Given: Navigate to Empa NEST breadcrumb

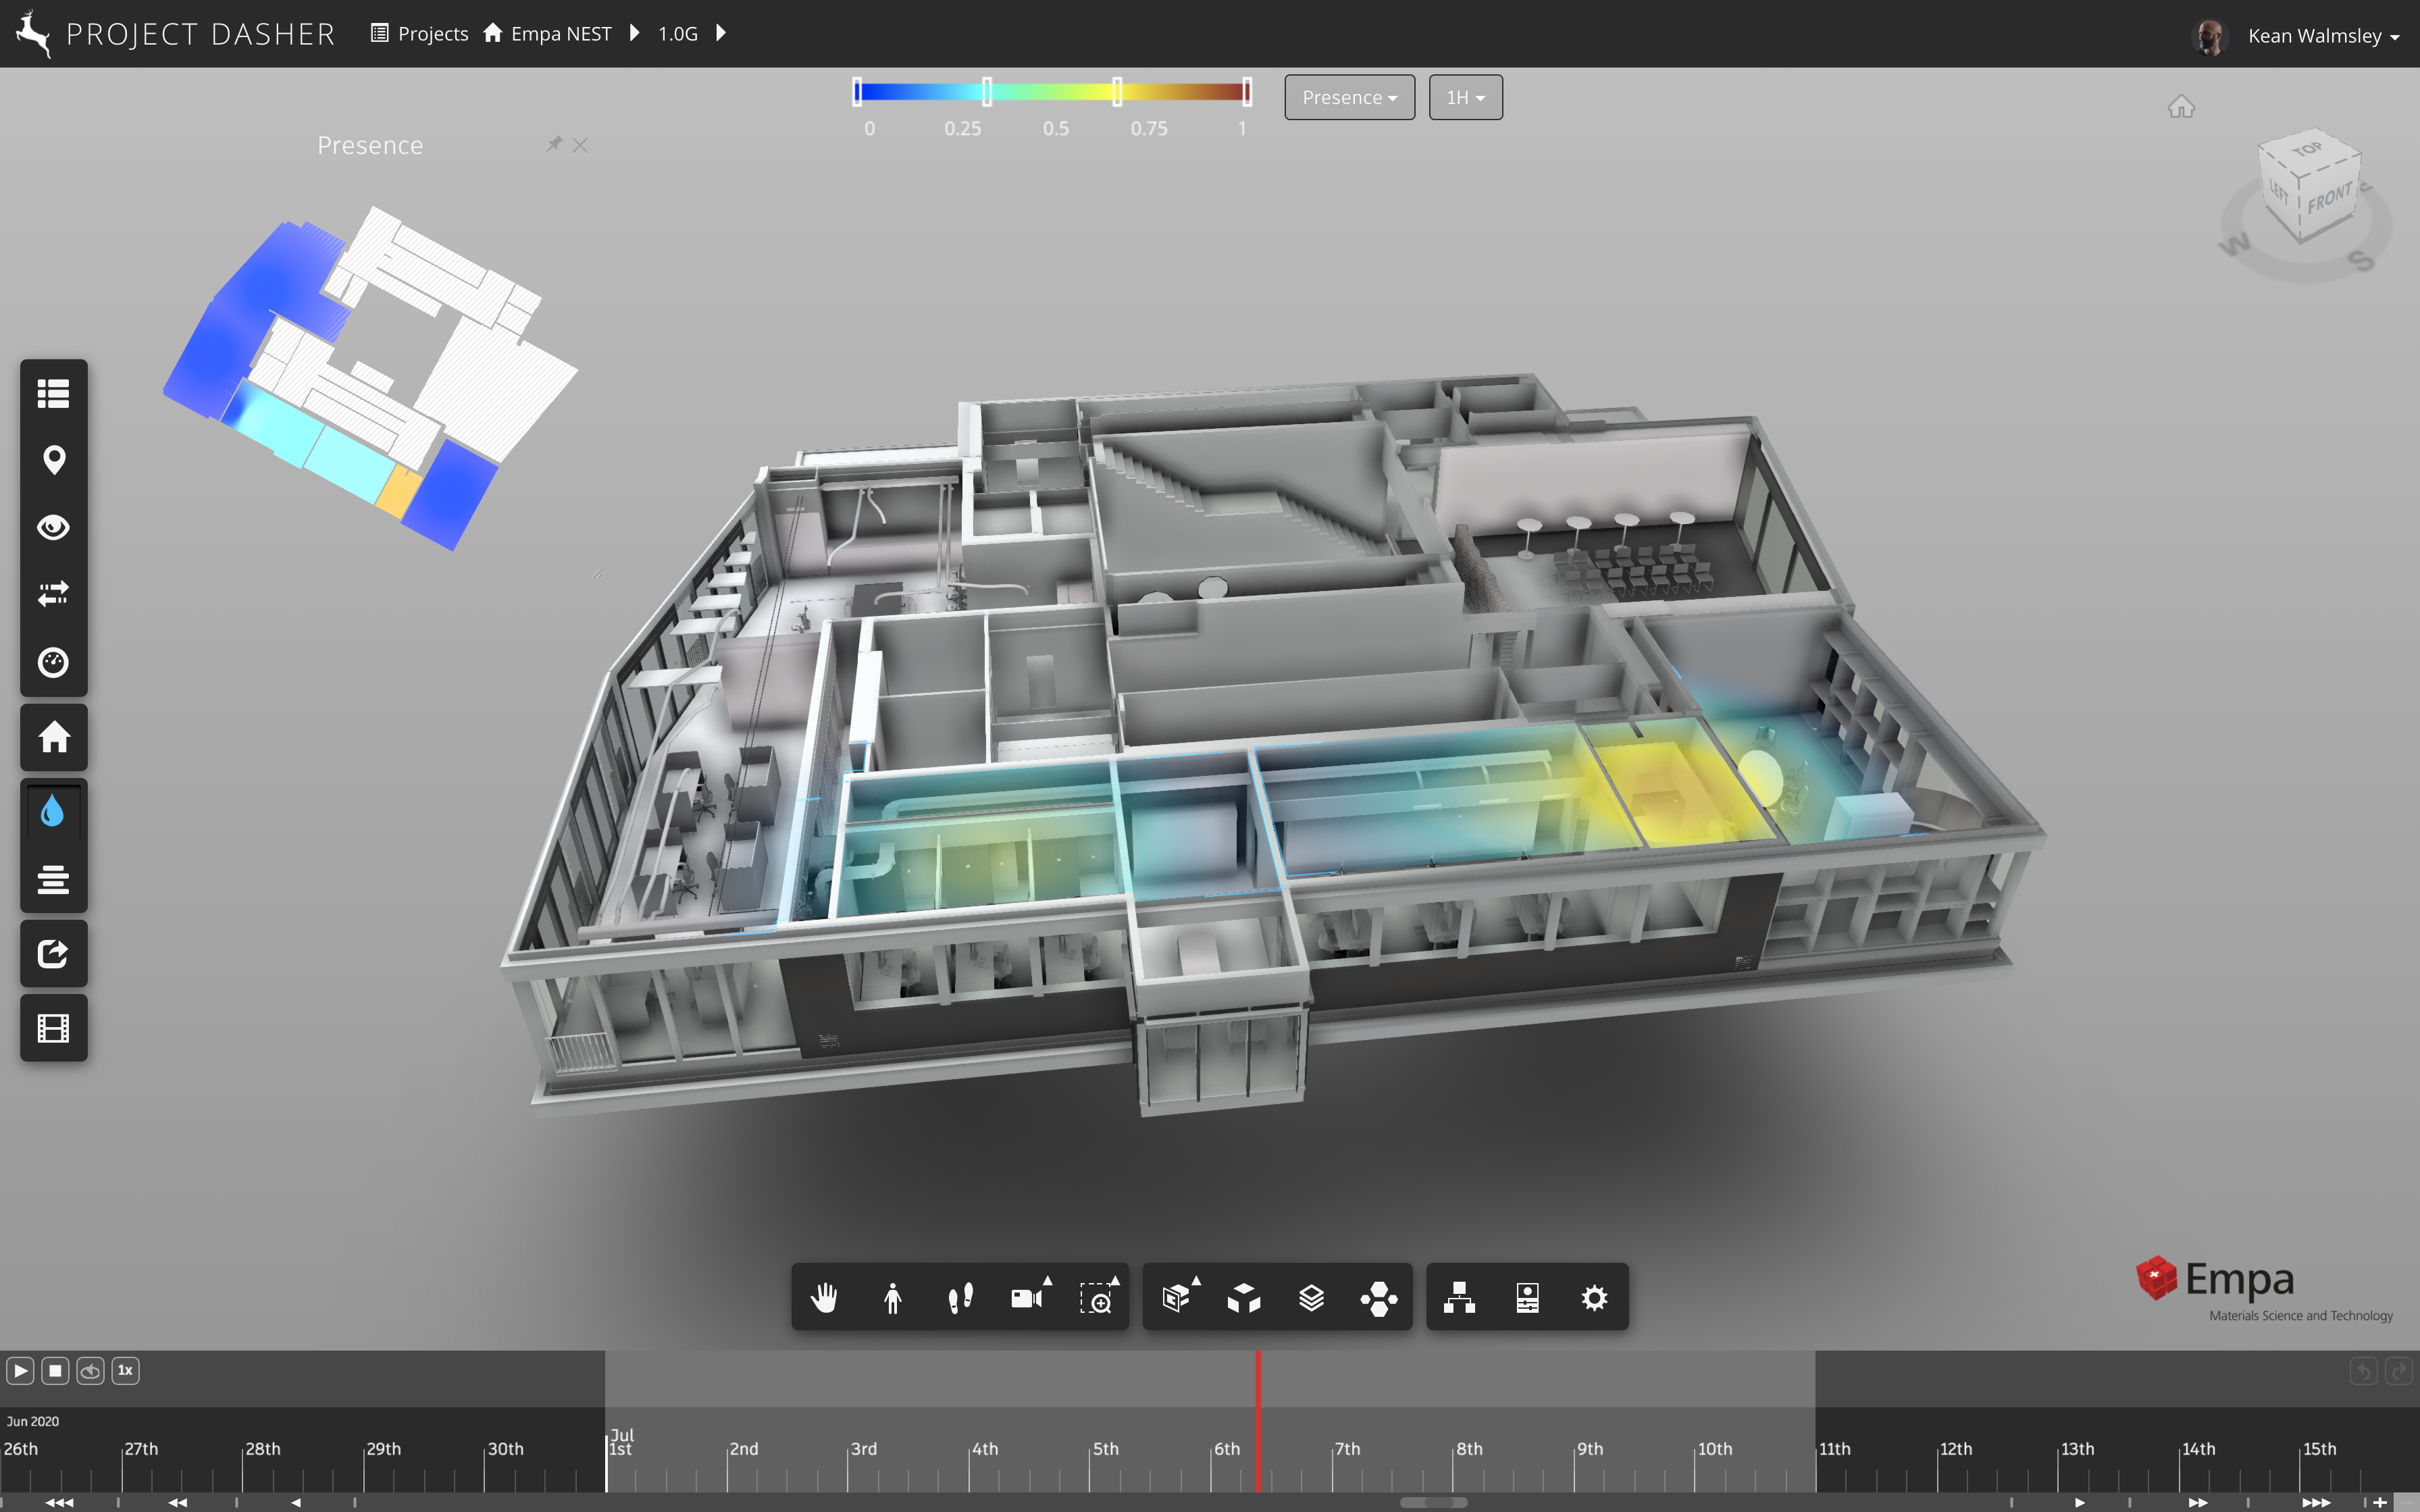Looking at the screenshot, I should 560,34.
